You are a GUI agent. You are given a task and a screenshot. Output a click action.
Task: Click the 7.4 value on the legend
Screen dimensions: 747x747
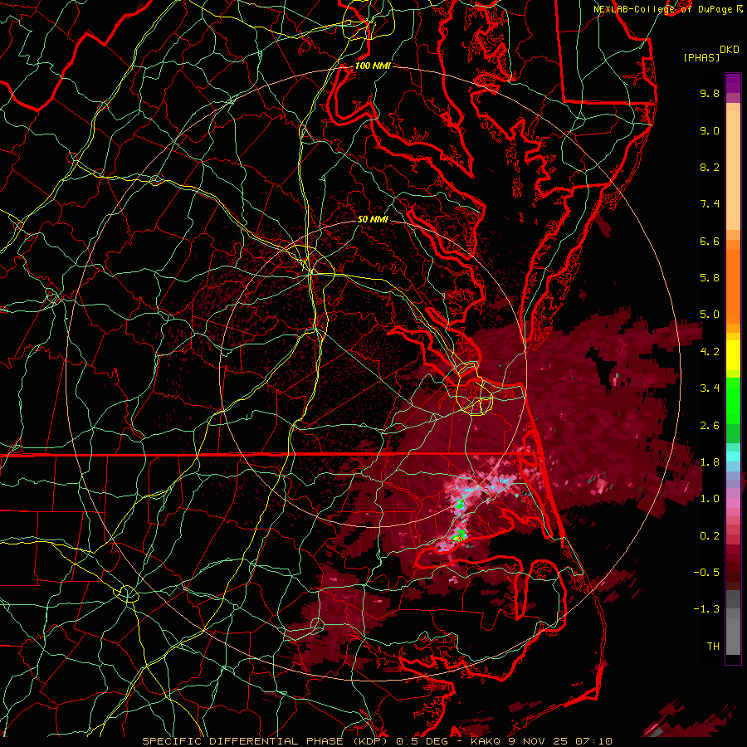click(x=710, y=204)
